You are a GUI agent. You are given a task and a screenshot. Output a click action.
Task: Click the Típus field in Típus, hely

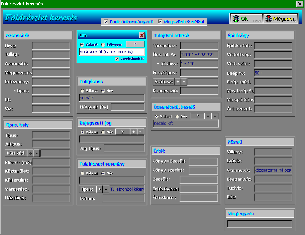coord(51,136)
